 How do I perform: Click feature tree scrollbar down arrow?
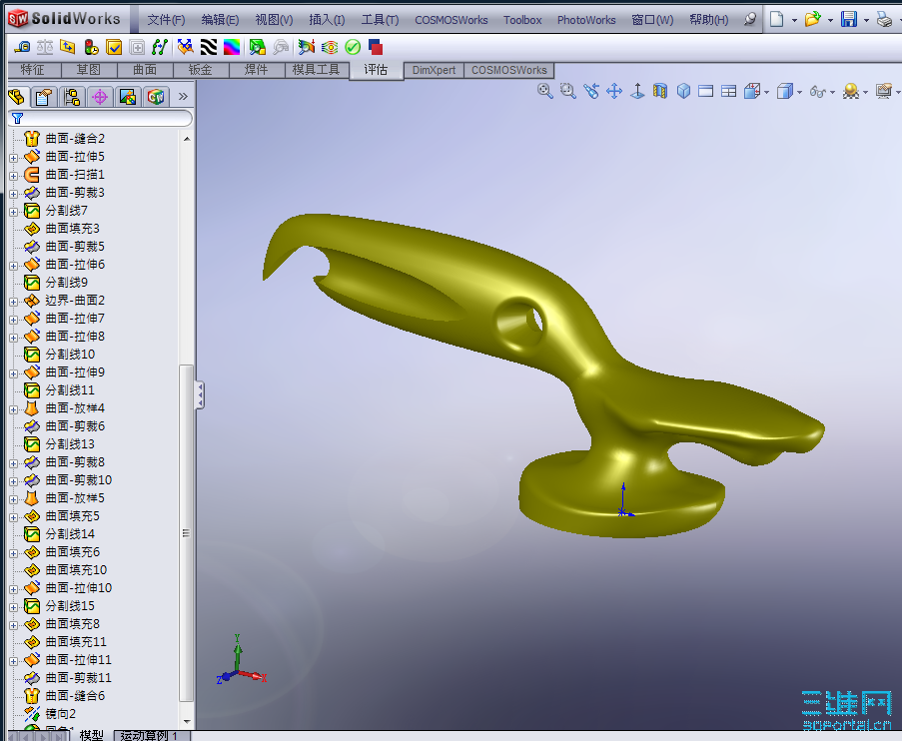pos(187,722)
